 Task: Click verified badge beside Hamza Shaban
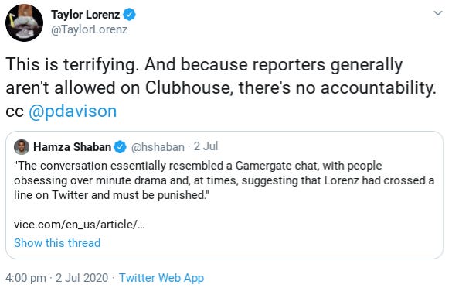pyautogui.click(x=120, y=147)
